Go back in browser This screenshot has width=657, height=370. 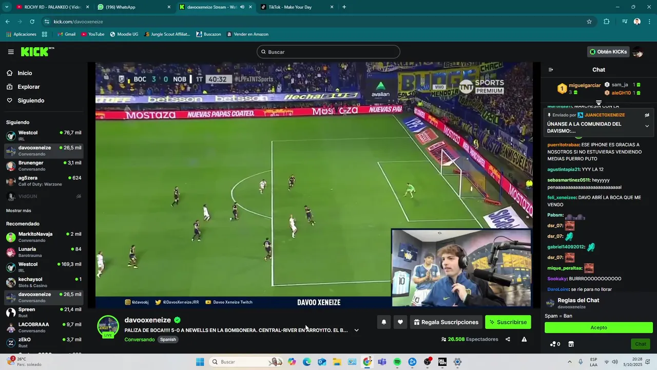click(7, 22)
